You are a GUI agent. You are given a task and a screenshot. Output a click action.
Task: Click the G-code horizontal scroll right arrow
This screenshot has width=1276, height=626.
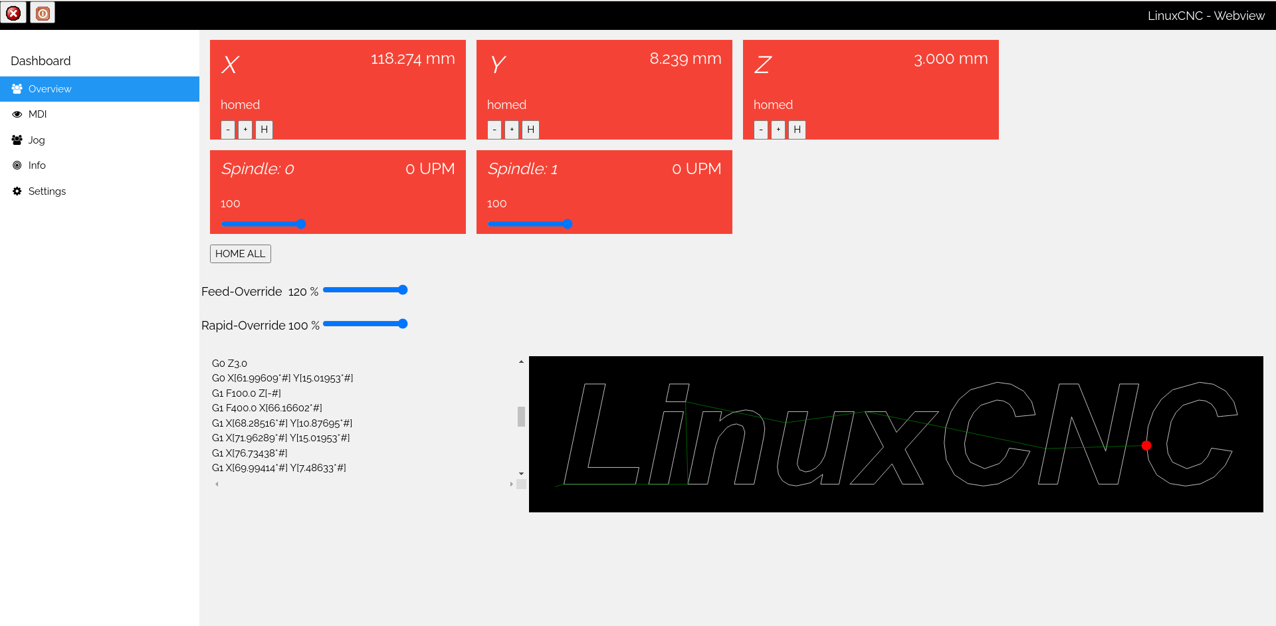pyautogui.click(x=511, y=484)
